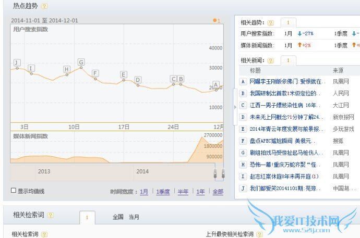Select chart marker G on trend line

(81, 62)
